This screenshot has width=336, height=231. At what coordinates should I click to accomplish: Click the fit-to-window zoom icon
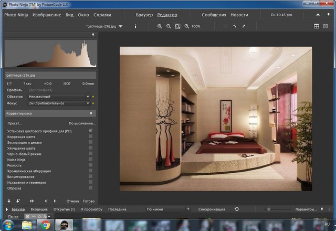(x=177, y=26)
